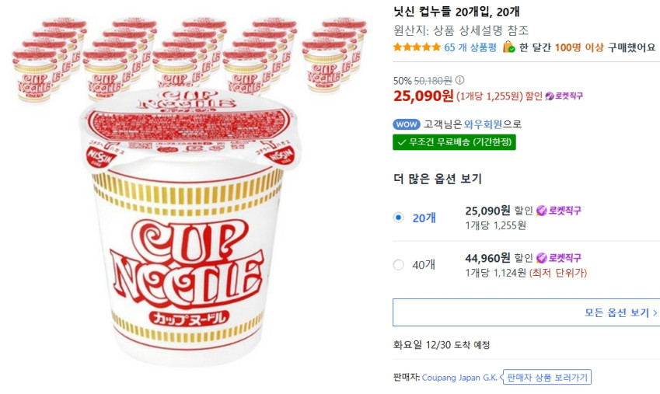Click the five-star rating icons
660x394 pixels.
417,47
